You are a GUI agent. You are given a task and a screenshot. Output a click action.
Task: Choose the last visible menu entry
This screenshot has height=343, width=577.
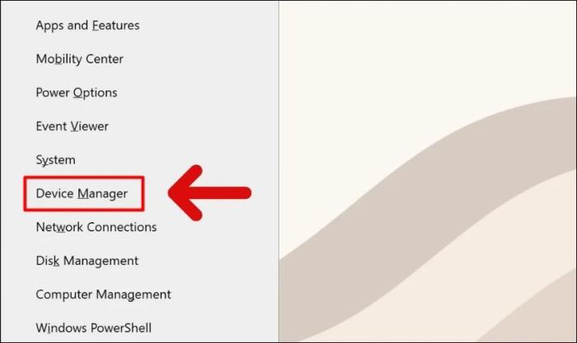93,327
